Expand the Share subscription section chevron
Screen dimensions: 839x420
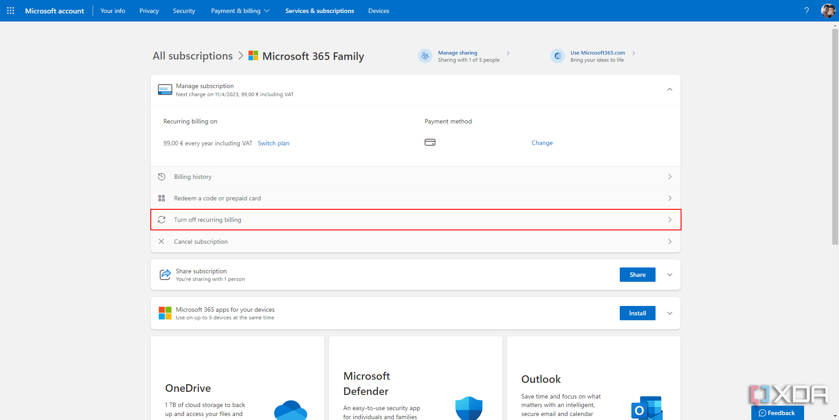pos(670,275)
